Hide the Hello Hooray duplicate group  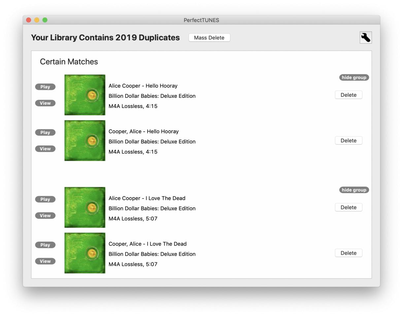coord(354,77)
